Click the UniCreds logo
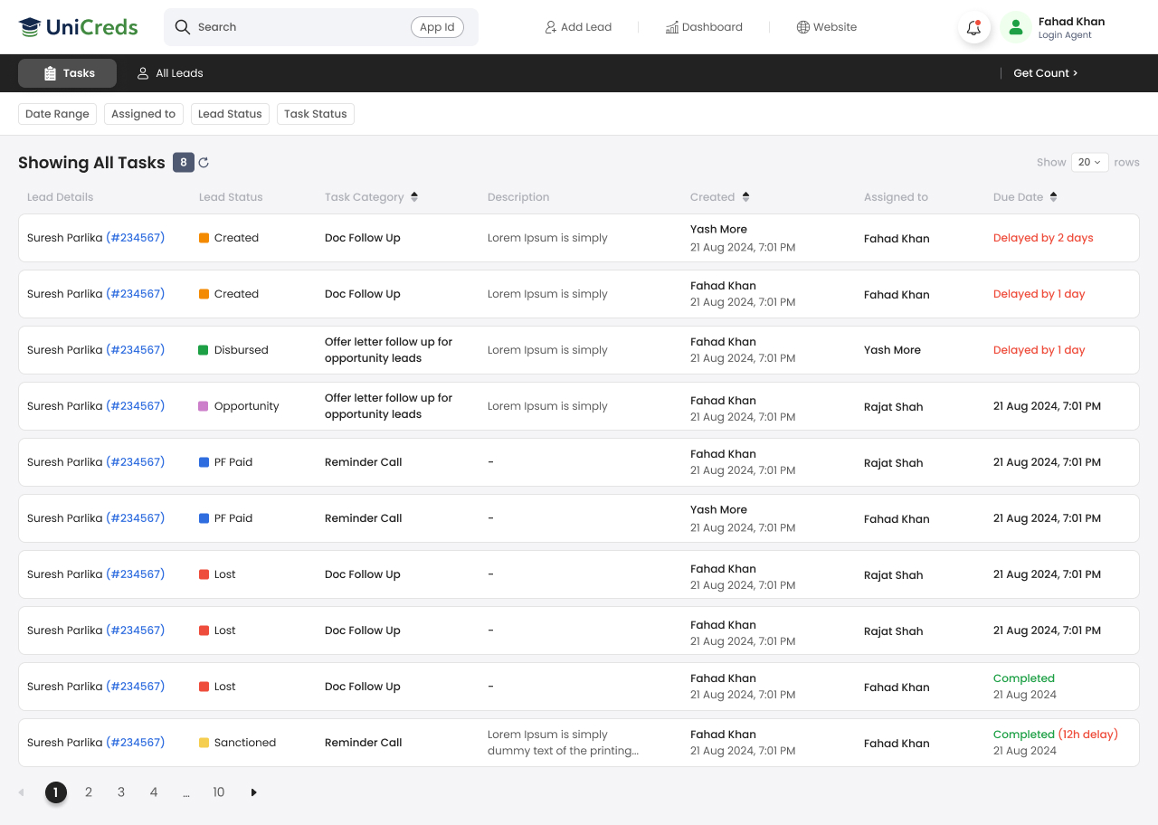 (x=78, y=27)
